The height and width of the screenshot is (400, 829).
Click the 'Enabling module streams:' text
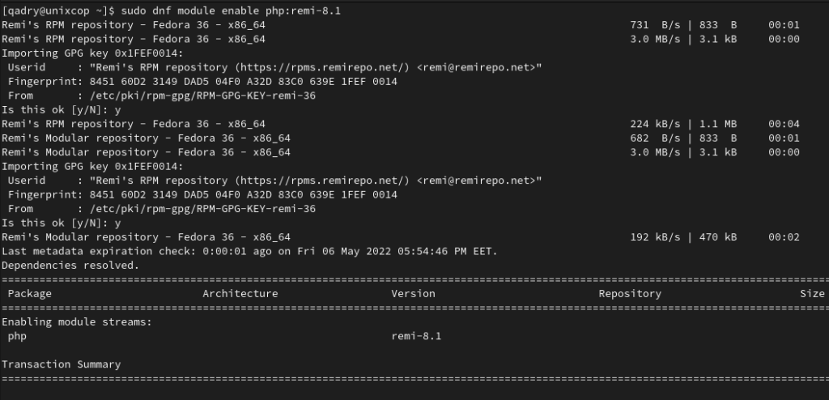click(77, 322)
